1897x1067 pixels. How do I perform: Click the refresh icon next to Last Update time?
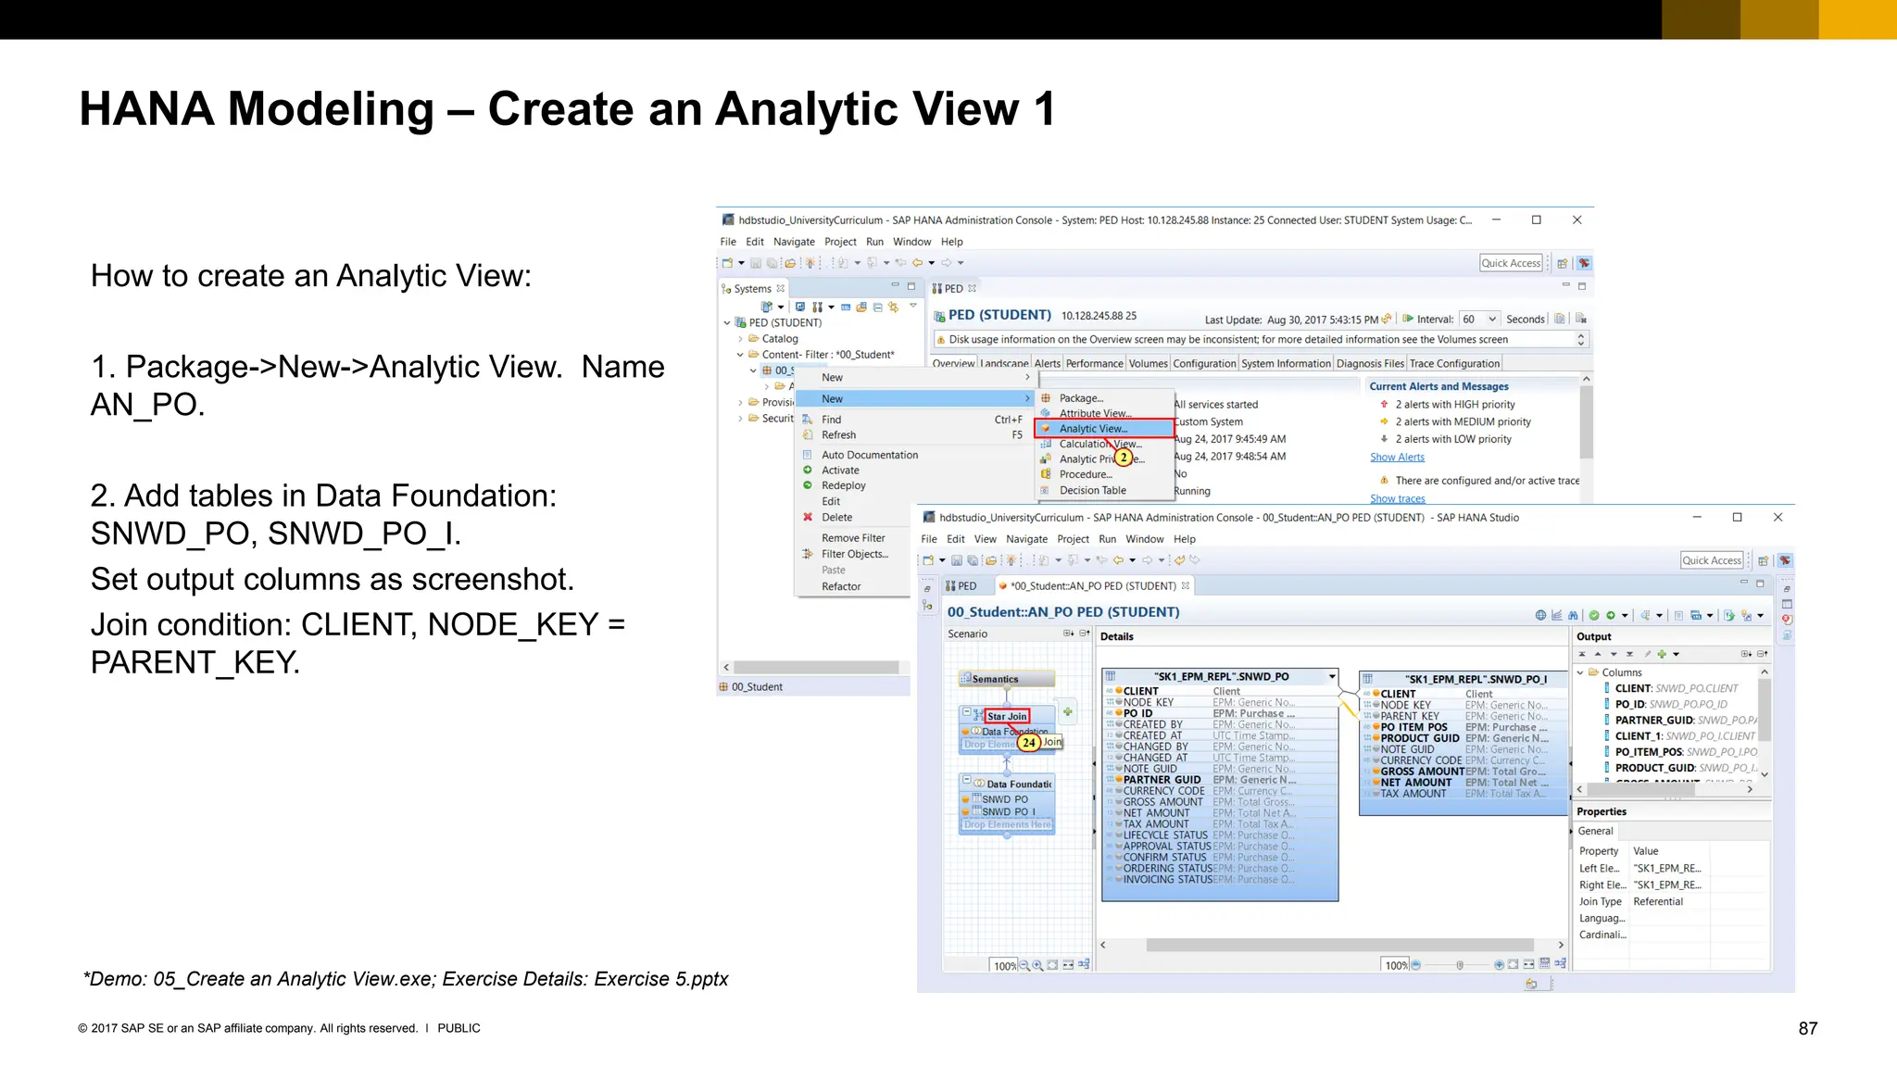click(1387, 319)
